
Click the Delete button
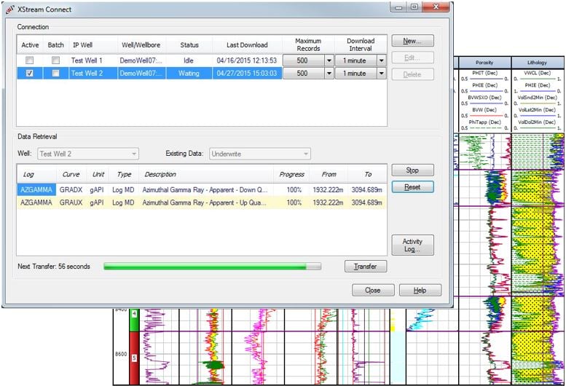412,74
